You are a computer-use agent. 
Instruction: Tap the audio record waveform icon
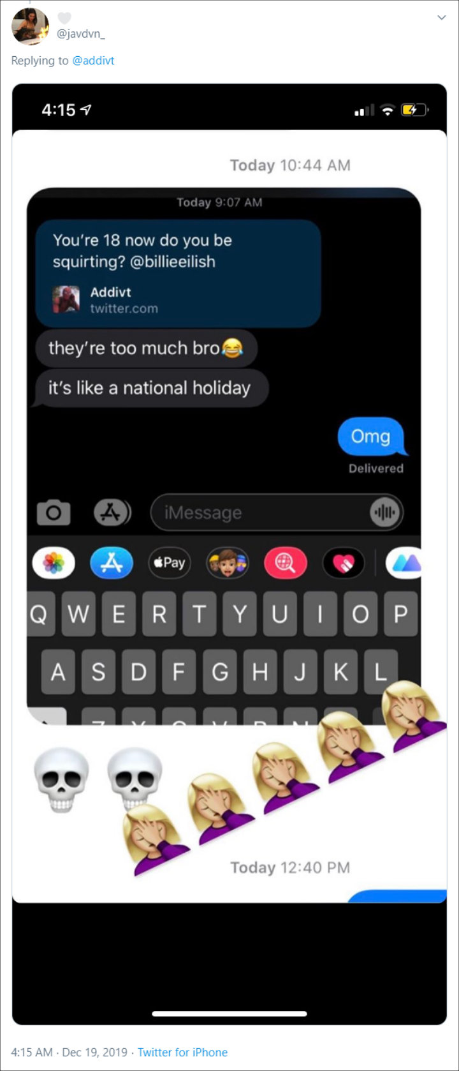click(384, 513)
